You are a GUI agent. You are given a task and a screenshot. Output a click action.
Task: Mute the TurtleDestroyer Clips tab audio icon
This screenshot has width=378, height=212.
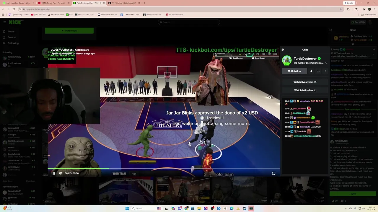pyautogui.click(x=100, y=3)
